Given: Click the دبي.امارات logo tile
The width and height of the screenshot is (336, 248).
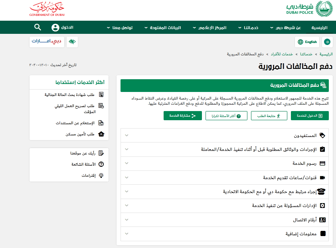Looking at the screenshot, I should tap(47, 41).
